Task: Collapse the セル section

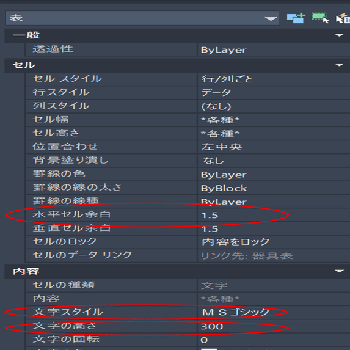Action: point(339,65)
